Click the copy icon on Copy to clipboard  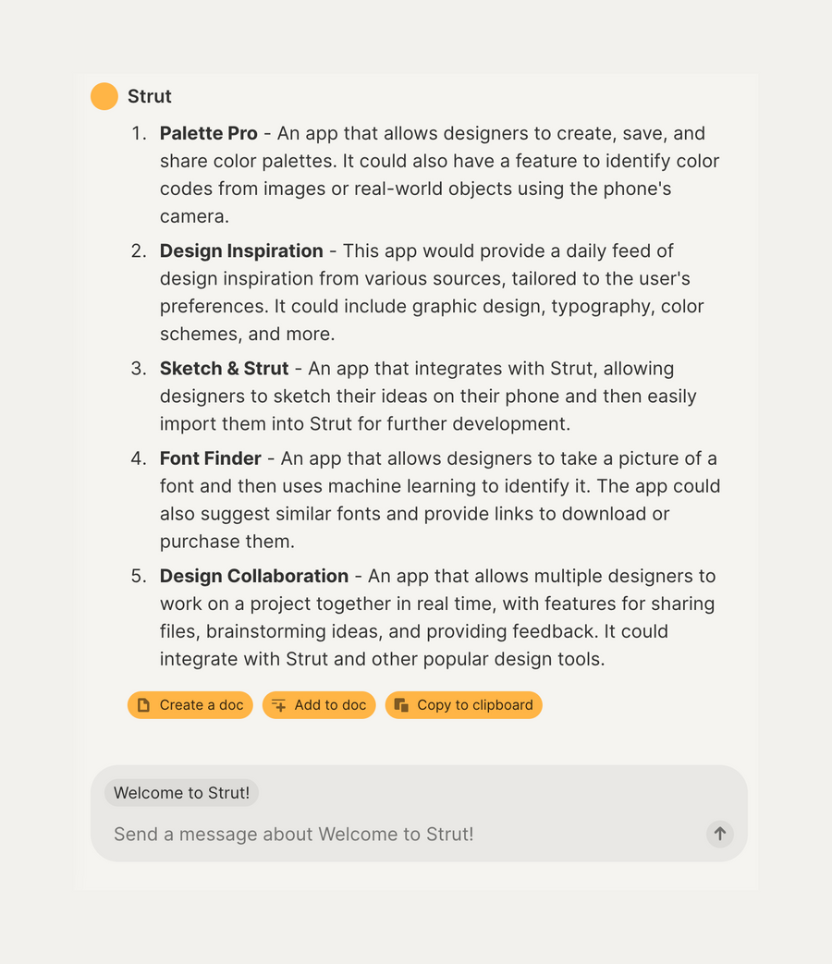tap(402, 704)
